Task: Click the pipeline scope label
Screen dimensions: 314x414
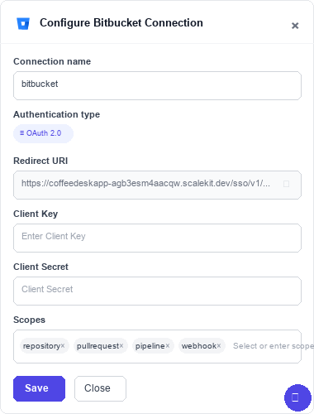Action: (x=150, y=346)
